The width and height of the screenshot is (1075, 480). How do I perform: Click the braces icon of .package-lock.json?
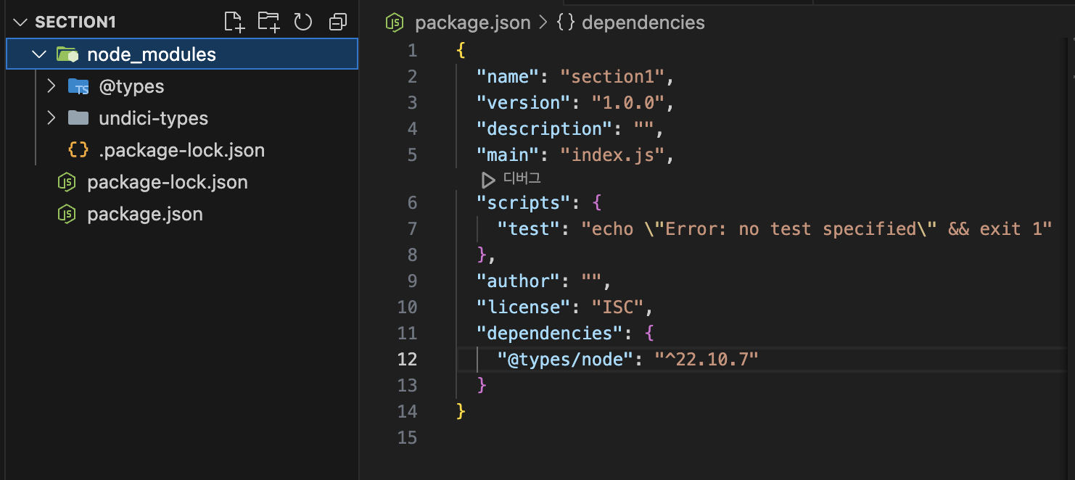(78, 150)
